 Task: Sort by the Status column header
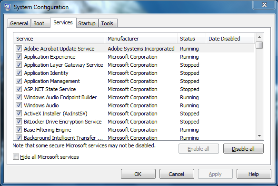coord(192,39)
